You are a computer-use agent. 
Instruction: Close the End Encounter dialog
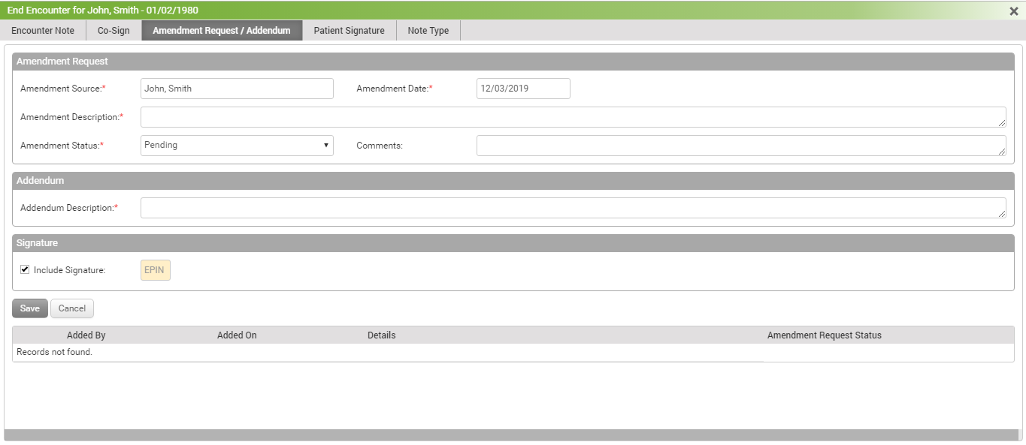(x=1014, y=11)
